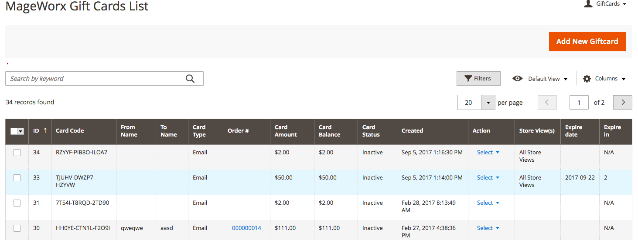The width and height of the screenshot is (638, 240).
Task: Click the GiftCards user avatar icon
Action: click(588, 3)
